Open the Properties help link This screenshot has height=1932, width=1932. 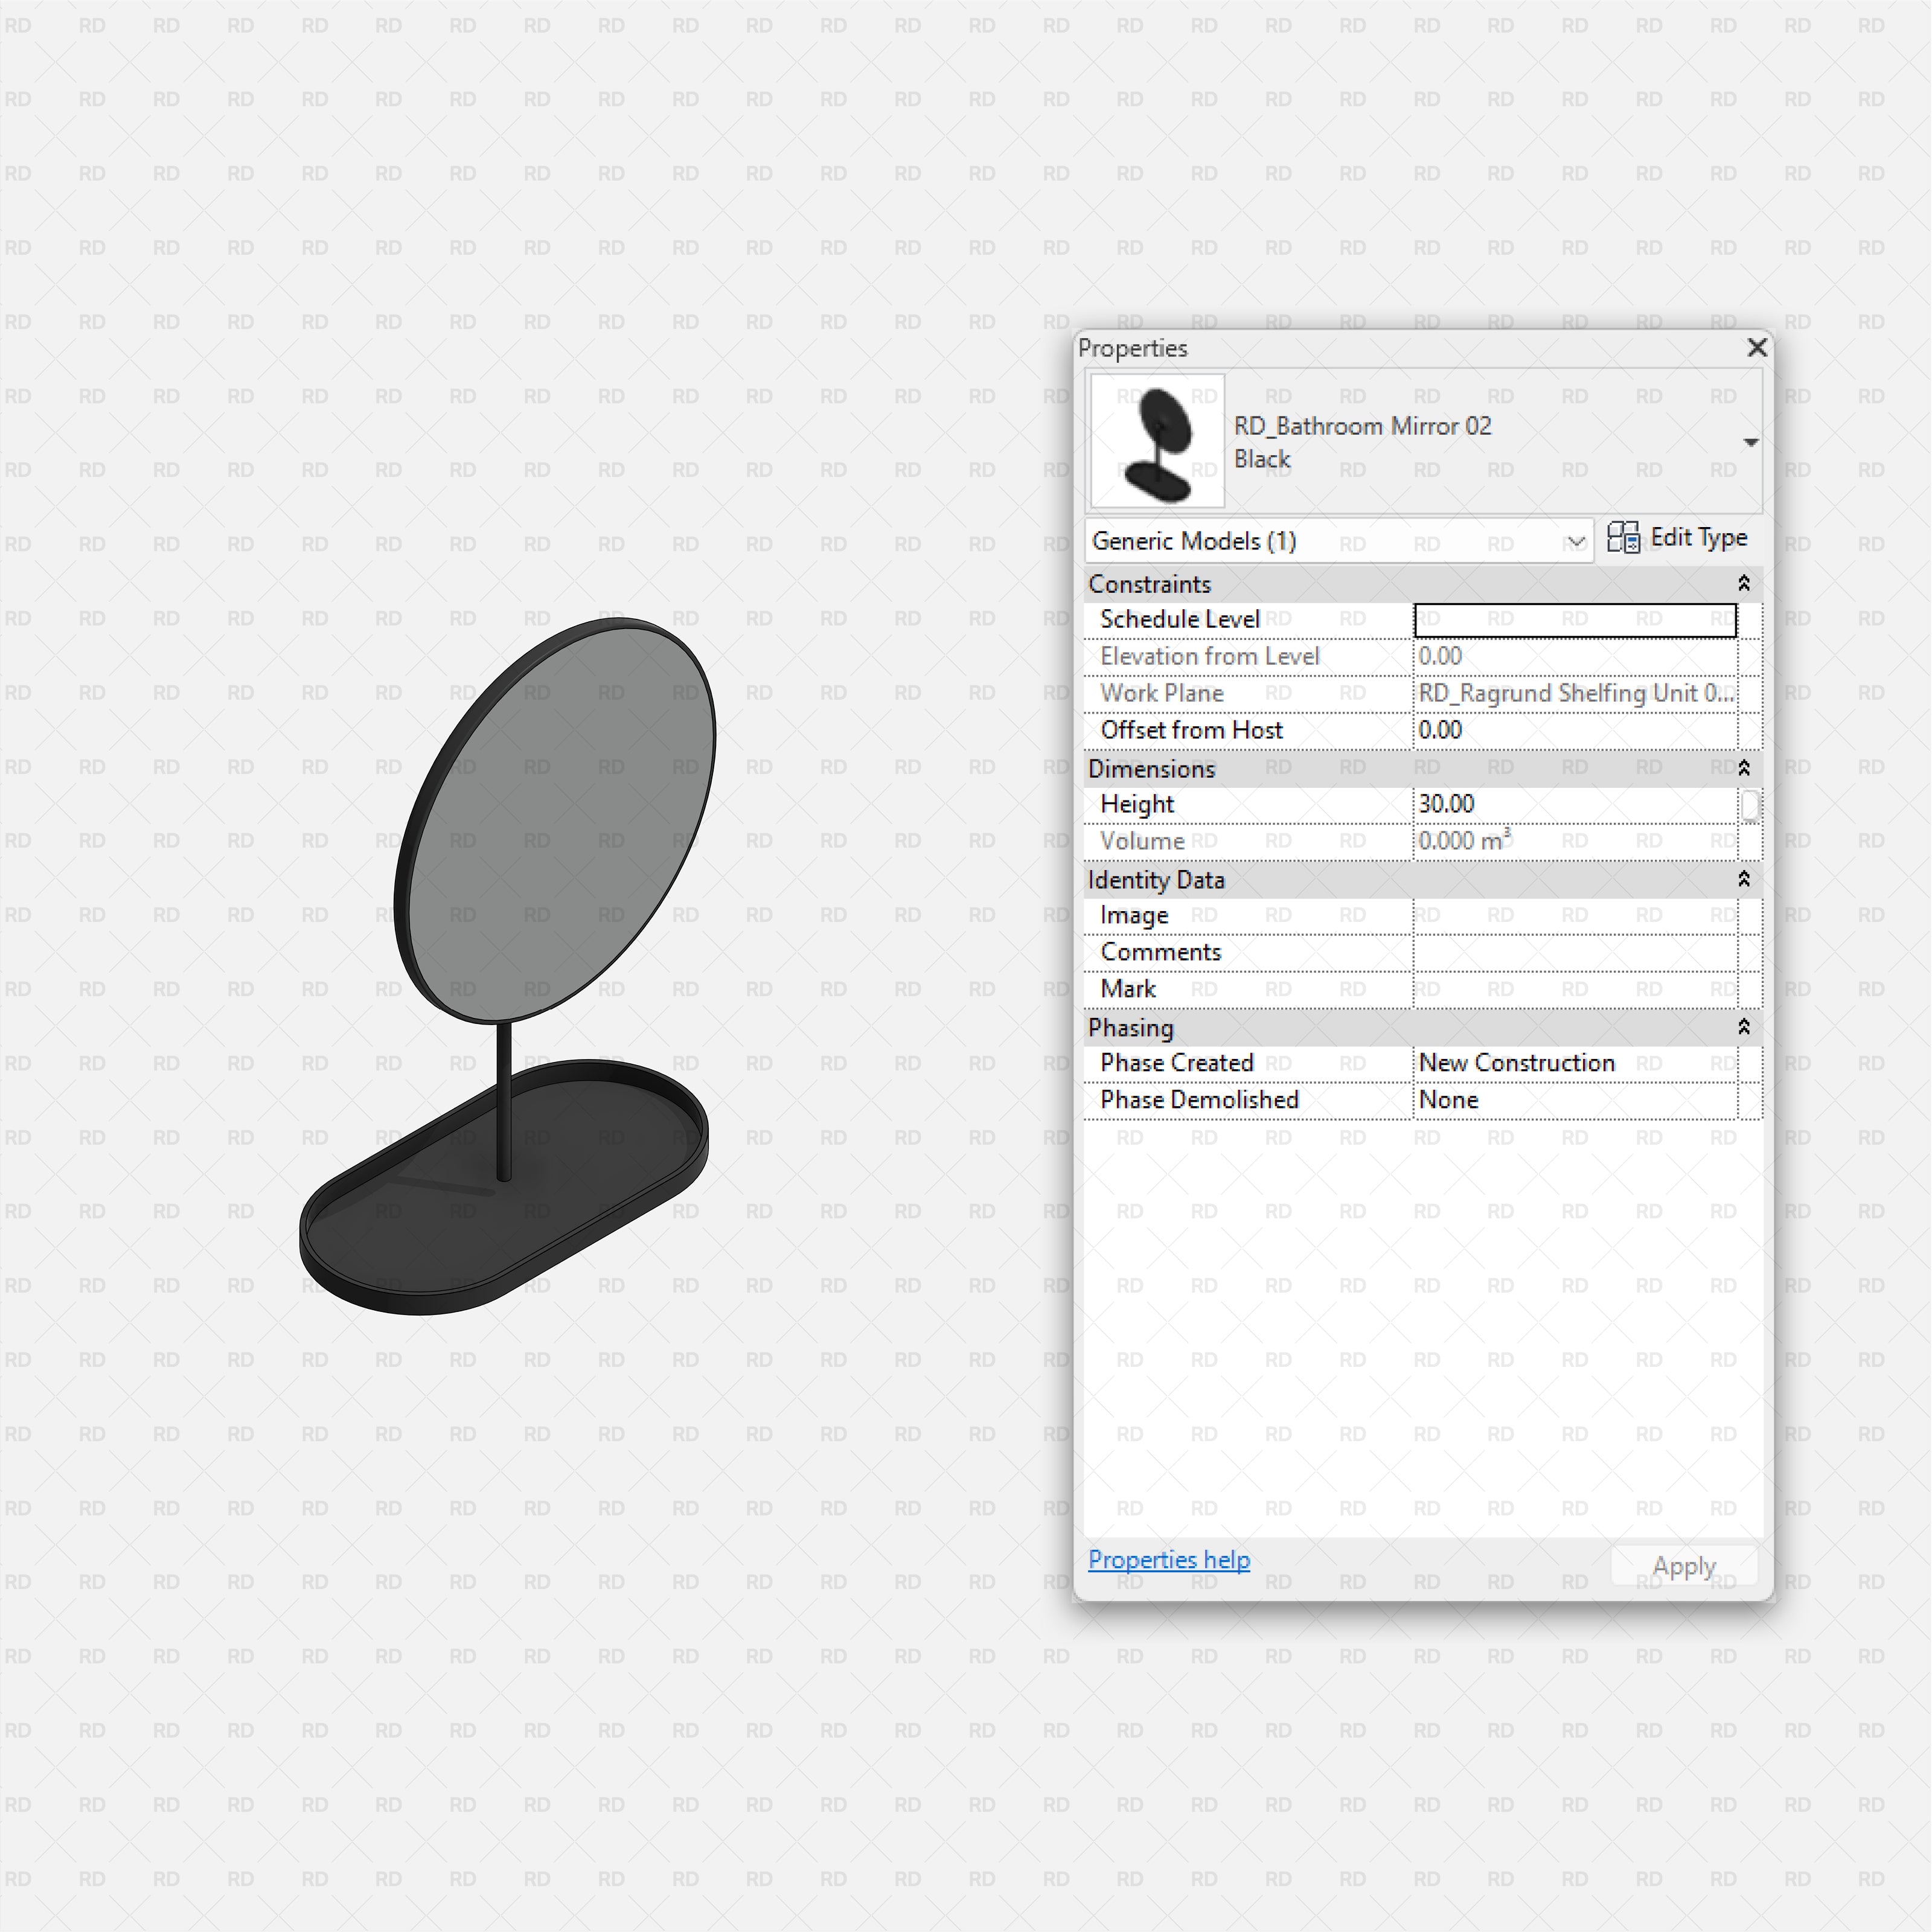pyautogui.click(x=1168, y=1560)
